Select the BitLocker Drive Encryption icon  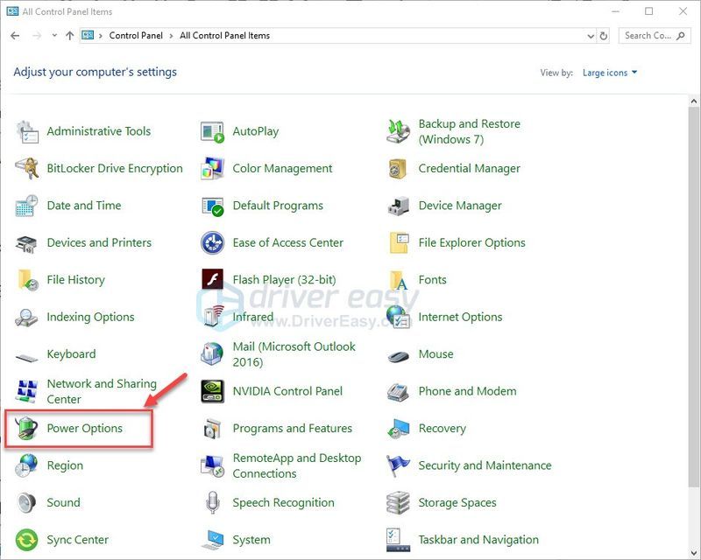tap(27, 168)
